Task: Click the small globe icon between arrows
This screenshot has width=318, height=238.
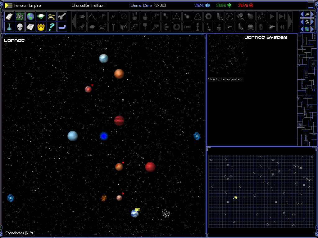Action: click(x=307, y=29)
